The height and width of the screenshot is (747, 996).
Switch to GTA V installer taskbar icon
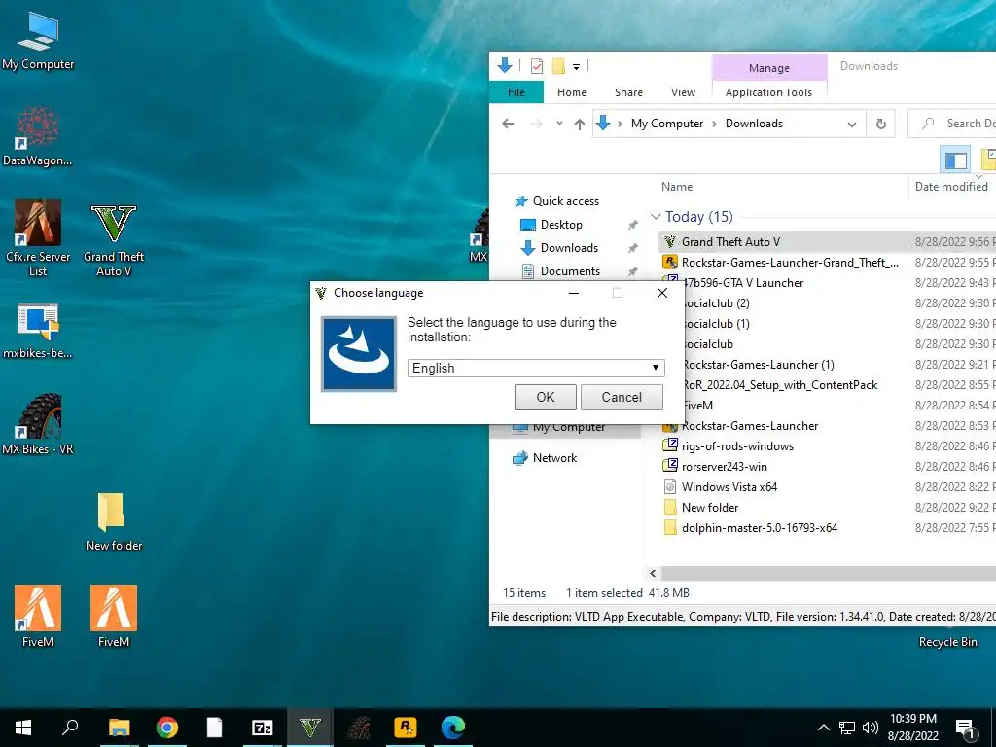click(x=310, y=728)
